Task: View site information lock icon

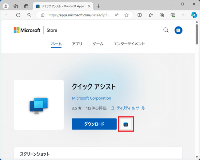Action: [x=43, y=15]
